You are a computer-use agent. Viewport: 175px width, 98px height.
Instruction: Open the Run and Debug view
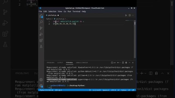[x=41, y=34]
